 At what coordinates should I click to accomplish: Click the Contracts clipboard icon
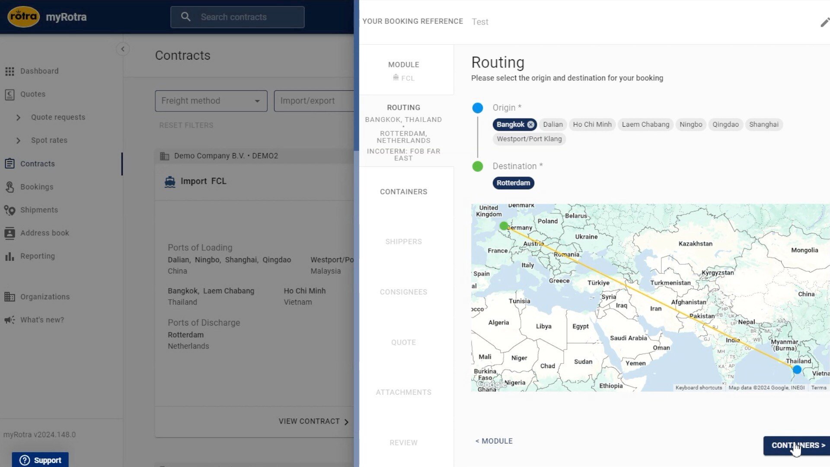10,163
